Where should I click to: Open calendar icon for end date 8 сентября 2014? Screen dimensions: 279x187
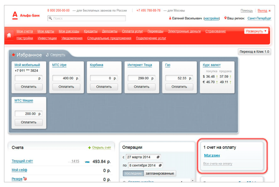160,165
